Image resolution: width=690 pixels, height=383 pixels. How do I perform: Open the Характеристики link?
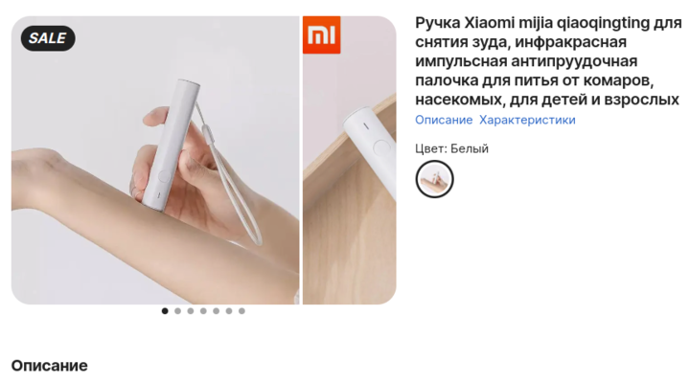pos(527,120)
